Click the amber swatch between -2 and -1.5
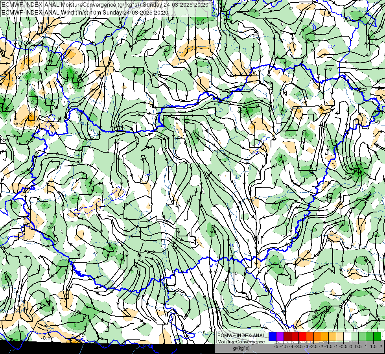Screen dimensions: 385x354 (325, 336)
